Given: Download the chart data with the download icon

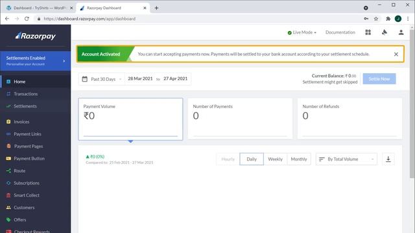Looking at the screenshot, I should pyautogui.click(x=388, y=159).
